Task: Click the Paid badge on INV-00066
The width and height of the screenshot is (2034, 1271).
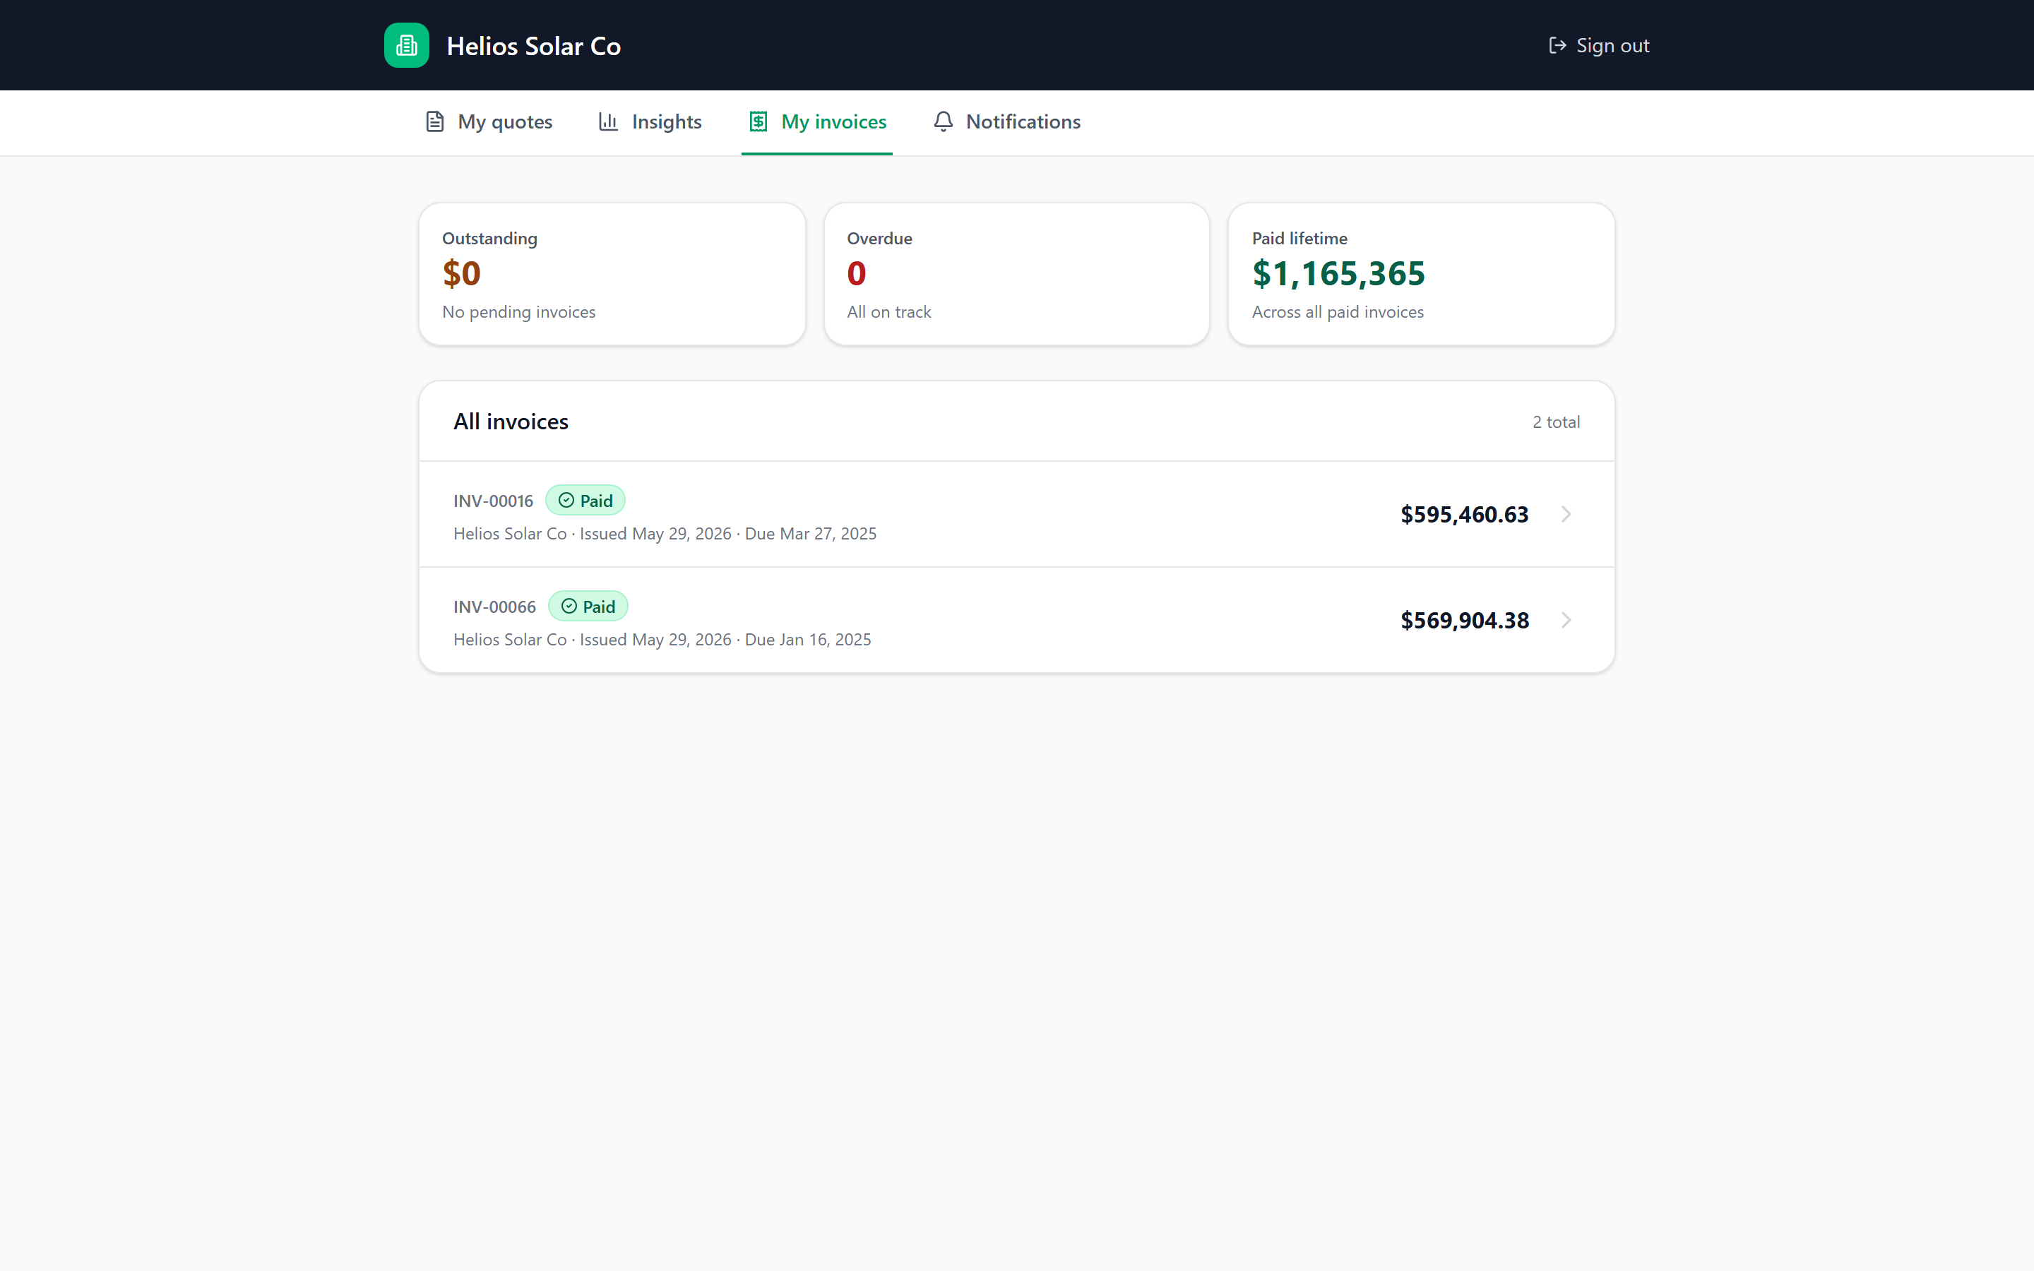Action: tap(588, 606)
